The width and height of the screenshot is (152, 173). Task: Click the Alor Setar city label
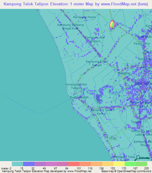[x=143, y=84]
